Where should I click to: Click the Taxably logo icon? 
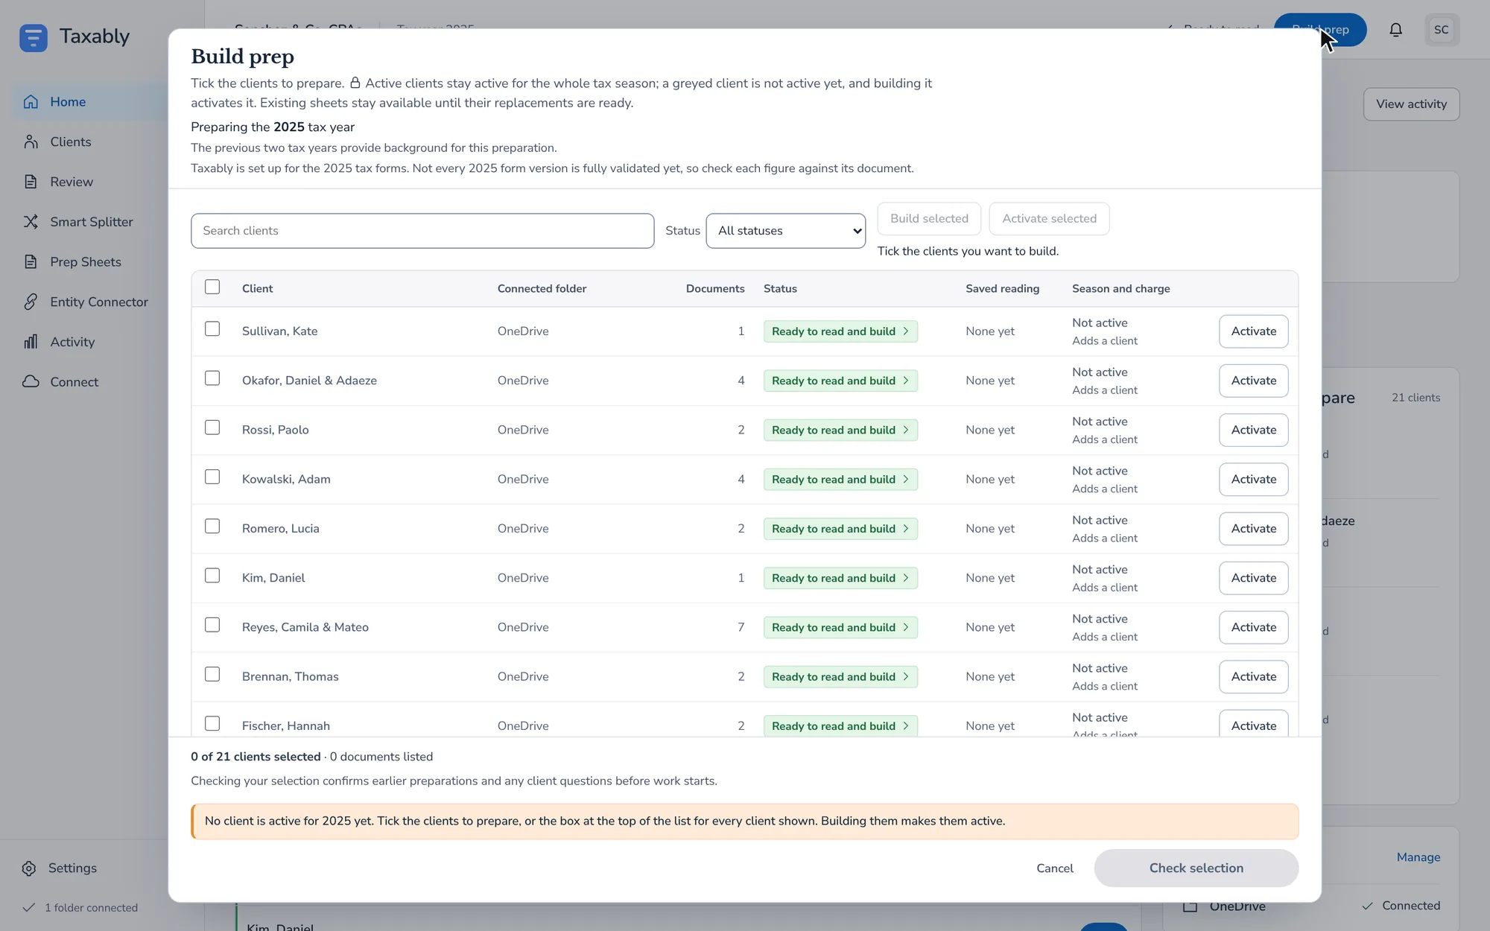pos(34,36)
